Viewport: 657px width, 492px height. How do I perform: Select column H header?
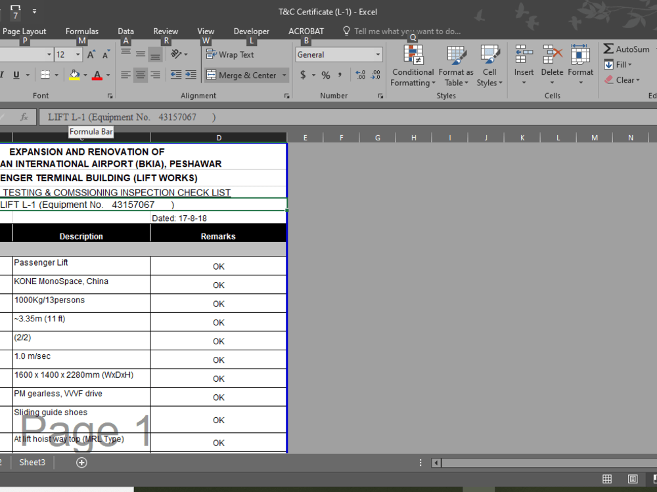point(413,138)
